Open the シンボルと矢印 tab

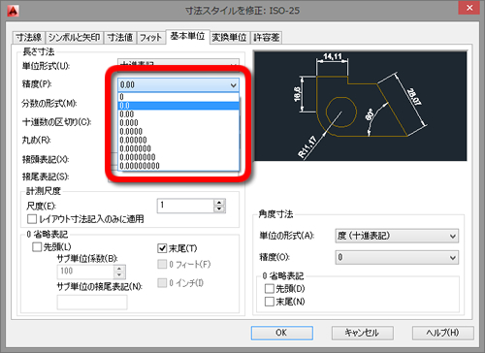coord(74,38)
